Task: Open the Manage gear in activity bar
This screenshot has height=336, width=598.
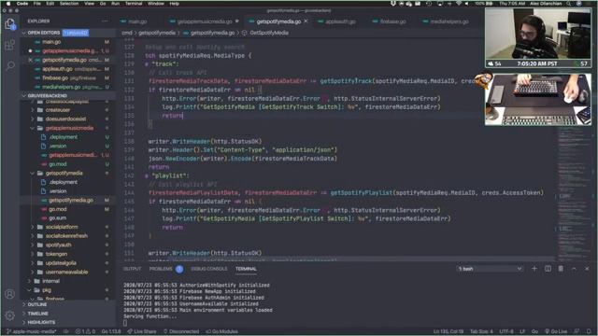Action: click(10, 315)
